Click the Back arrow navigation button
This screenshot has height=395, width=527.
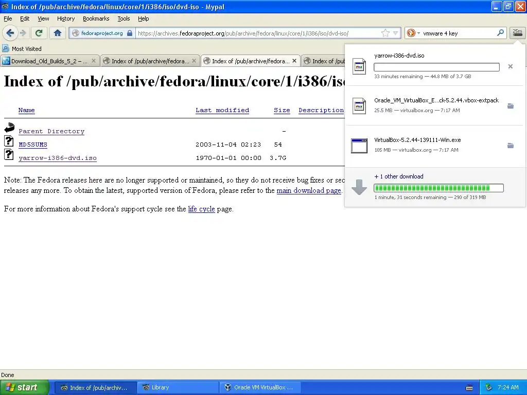10,33
